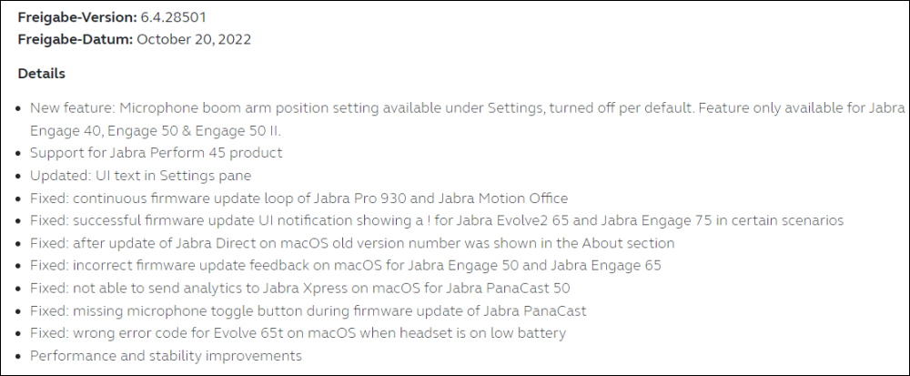Click the missing microphone toggle button fix
Screen dimensions: 910x376
click(308, 310)
